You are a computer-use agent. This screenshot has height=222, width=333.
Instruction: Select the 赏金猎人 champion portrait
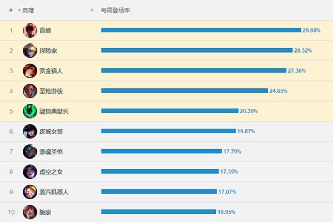tap(30, 70)
